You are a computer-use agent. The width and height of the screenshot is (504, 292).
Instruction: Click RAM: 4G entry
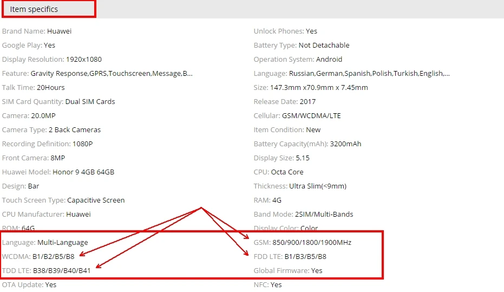(267, 200)
